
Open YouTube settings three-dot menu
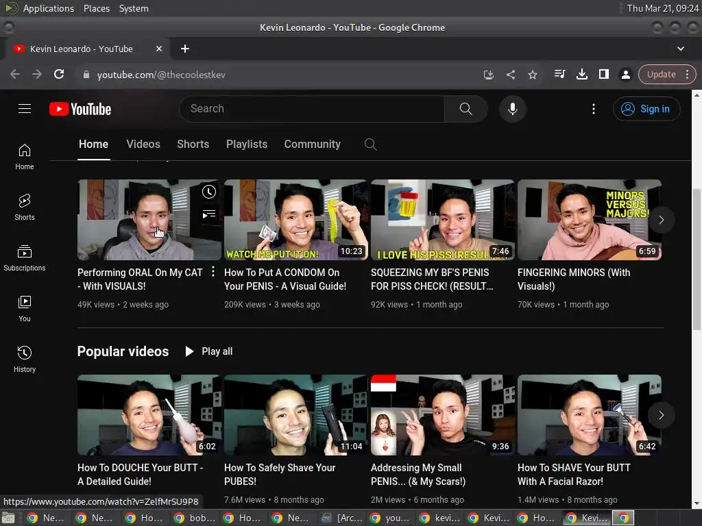click(x=594, y=109)
